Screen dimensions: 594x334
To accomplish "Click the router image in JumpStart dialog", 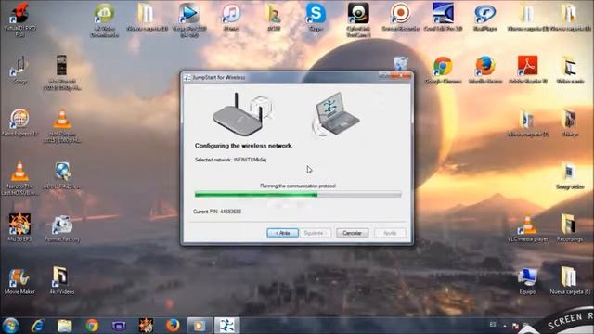I will [x=242, y=114].
